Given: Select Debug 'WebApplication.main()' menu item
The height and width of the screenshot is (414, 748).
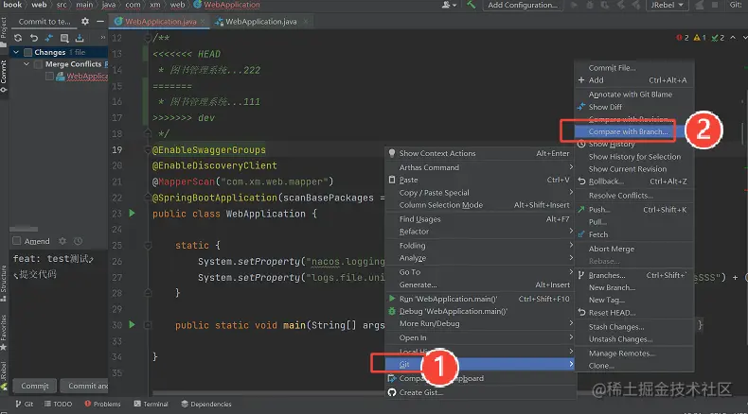Looking at the screenshot, I should pos(480,311).
